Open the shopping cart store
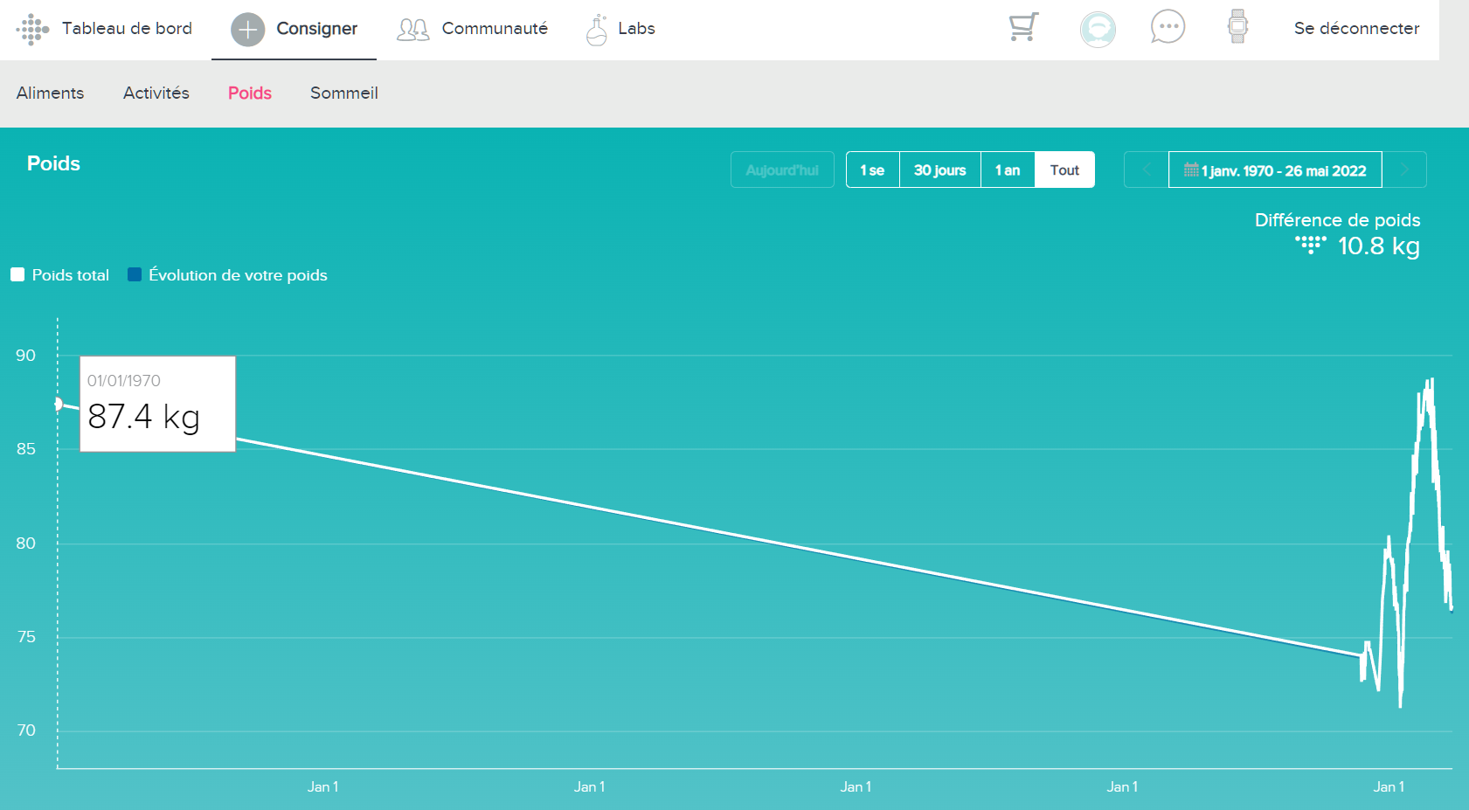This screenshot has width=1469, height=810. coord(1023,27)
